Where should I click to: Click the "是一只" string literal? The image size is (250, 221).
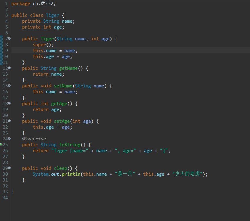(125, 174)
